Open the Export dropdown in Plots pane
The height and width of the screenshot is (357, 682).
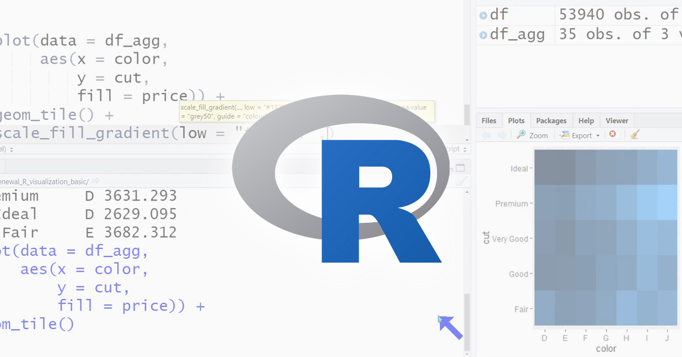[x=580, y=135]
